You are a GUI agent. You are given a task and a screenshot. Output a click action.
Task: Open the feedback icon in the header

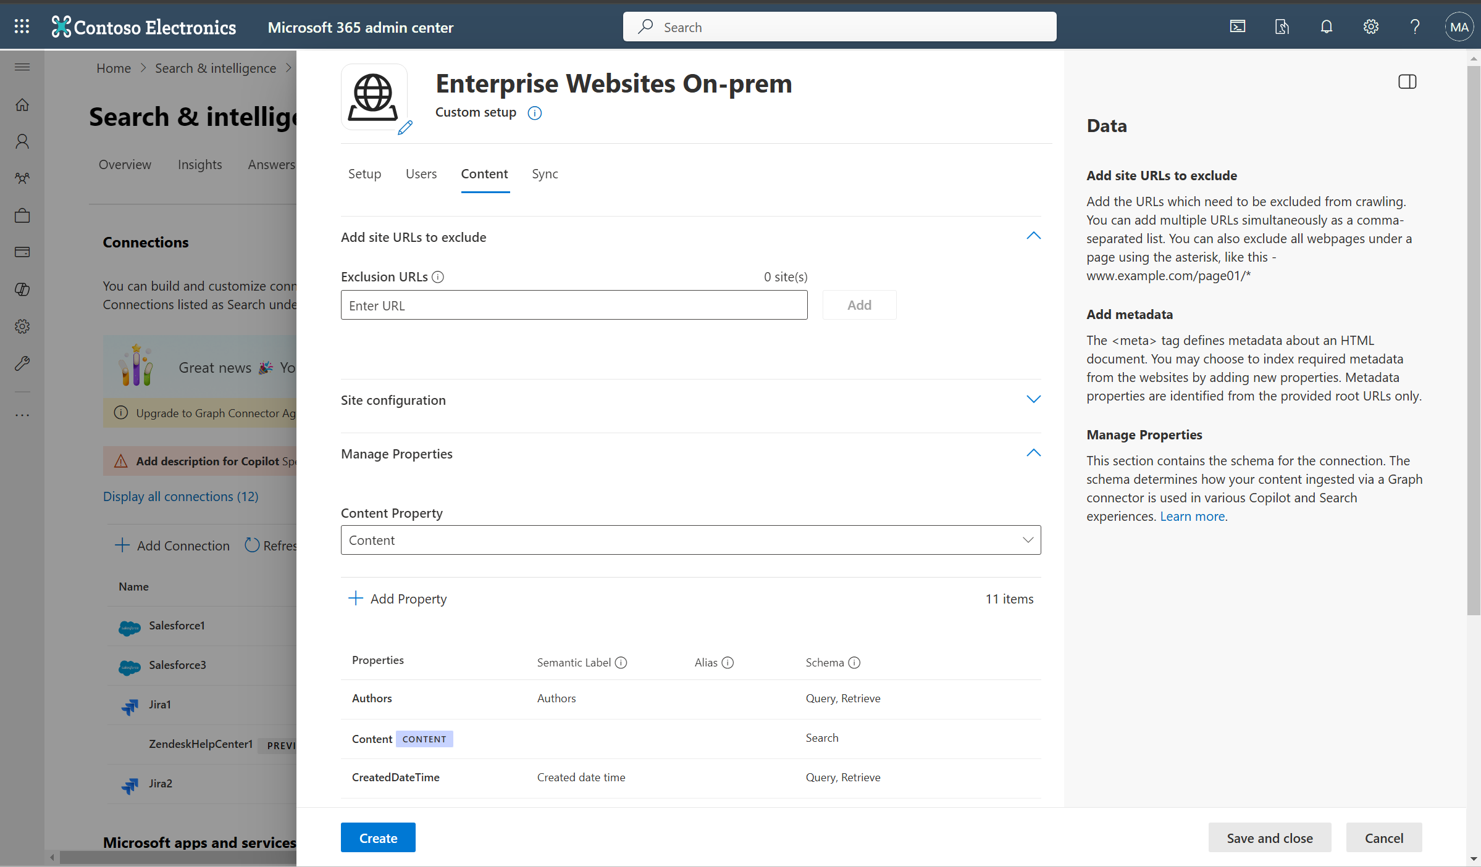pos(1282,27)
